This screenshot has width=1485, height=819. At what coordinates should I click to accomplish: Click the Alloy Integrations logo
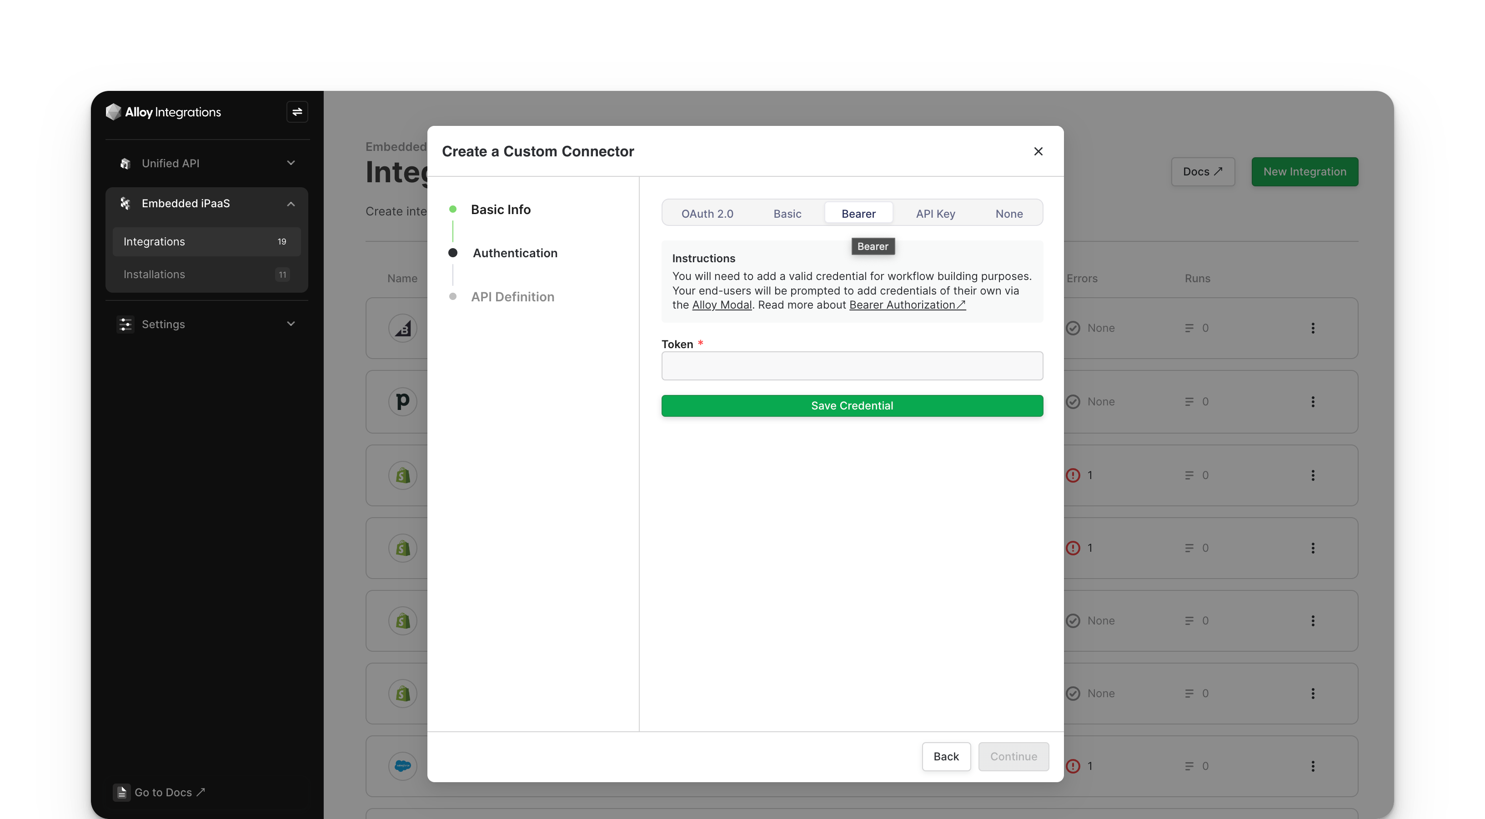coord(164,112)
